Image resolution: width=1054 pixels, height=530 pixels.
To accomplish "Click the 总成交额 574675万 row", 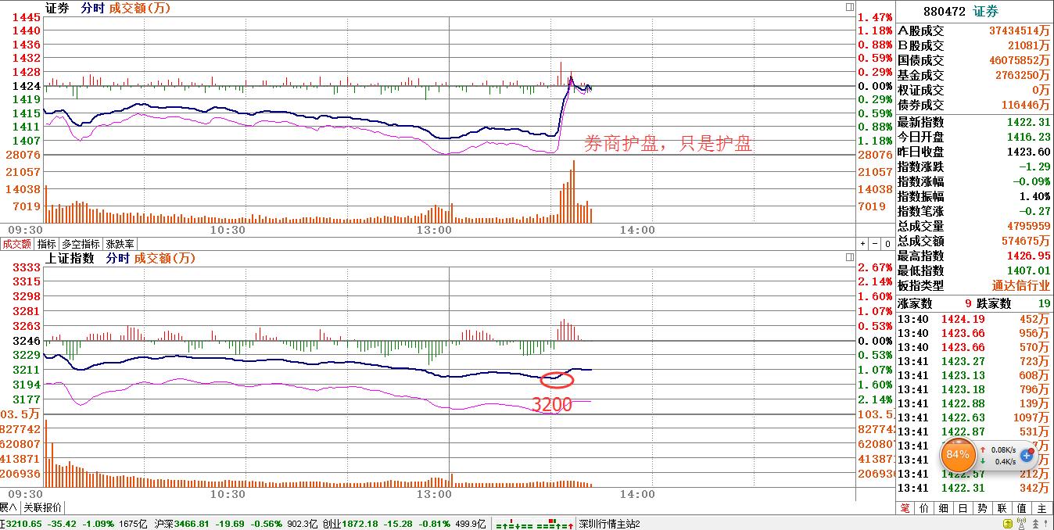I will click(973, 241).
